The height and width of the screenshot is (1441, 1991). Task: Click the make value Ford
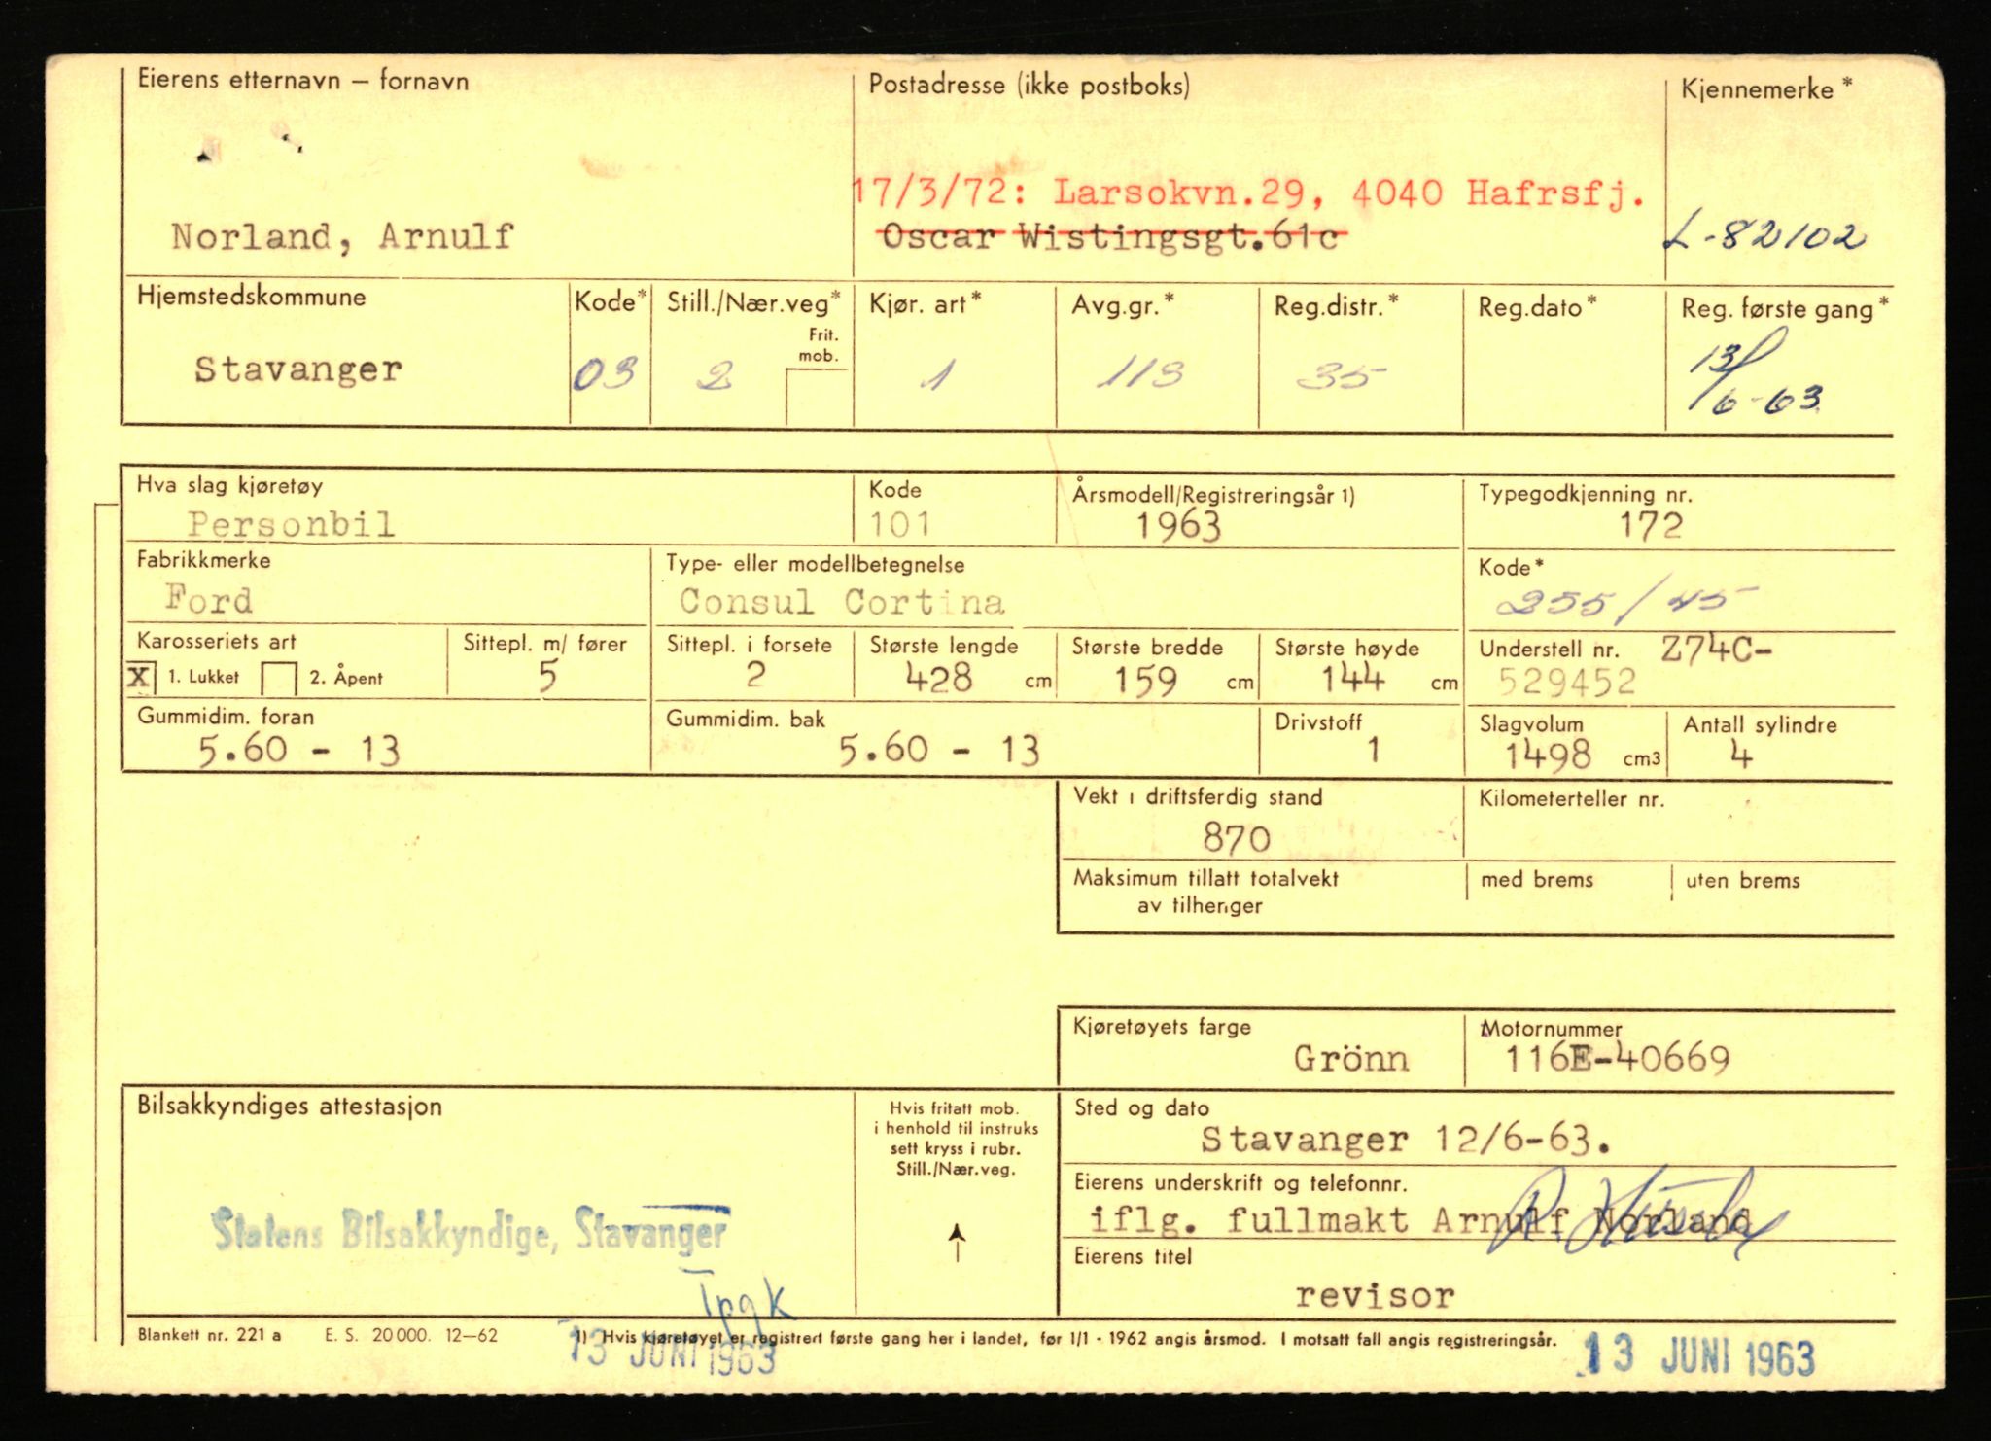pyautogui.click(x=208, y=599)
